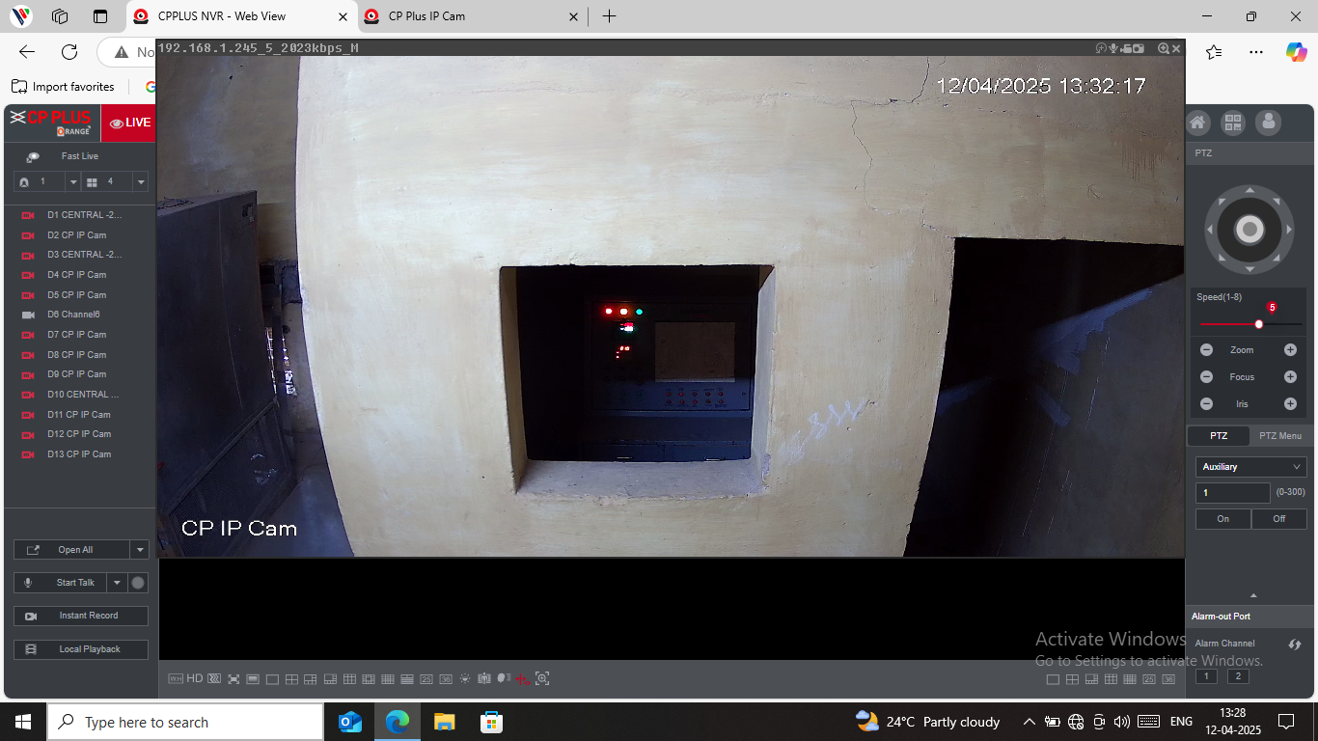Open the Auxiliary dropdown

[x=1250, y=467]
